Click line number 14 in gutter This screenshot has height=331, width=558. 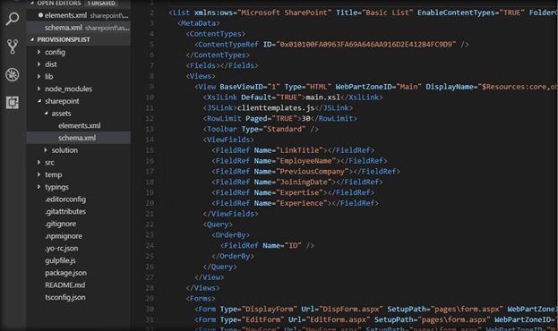tap(150, 140)
